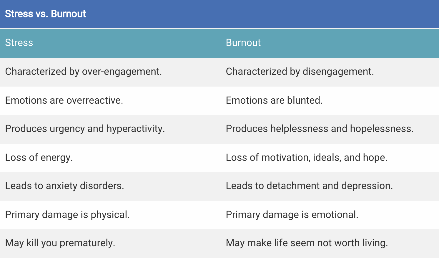Select the 'Loss of energy.' cell
439x258 pixels.
click(x=39, y=158)
